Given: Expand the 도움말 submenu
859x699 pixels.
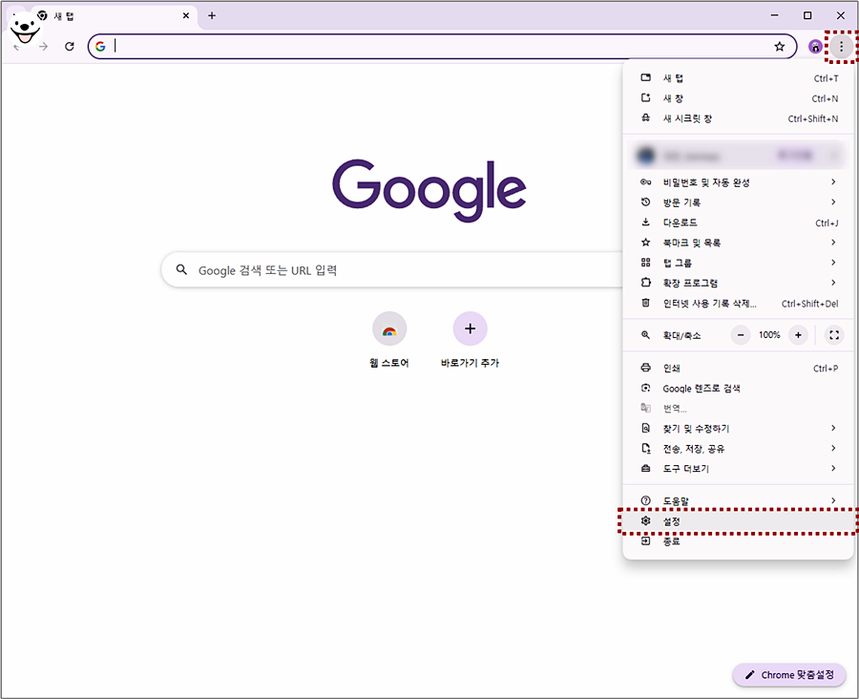Looking at the screenshot, I should click(x=739, y=500).
